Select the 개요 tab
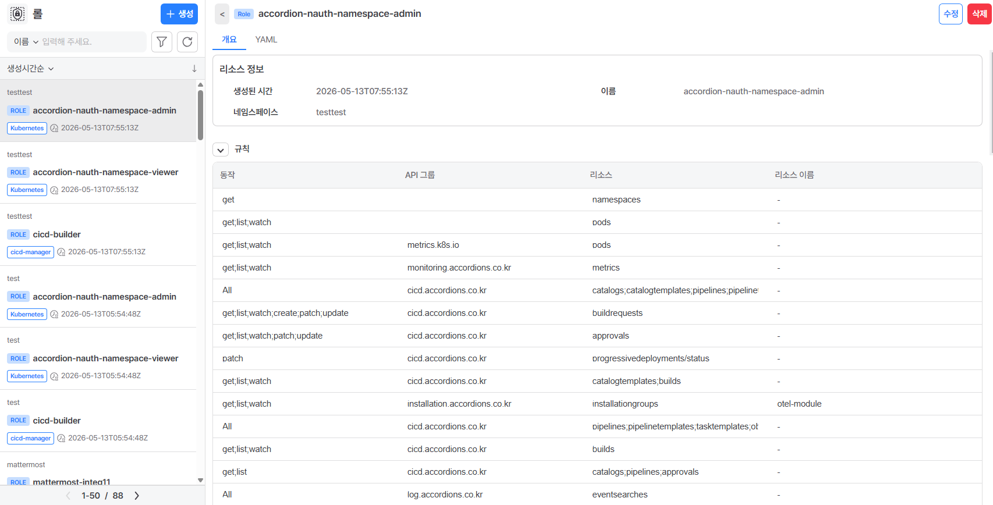 229,40
